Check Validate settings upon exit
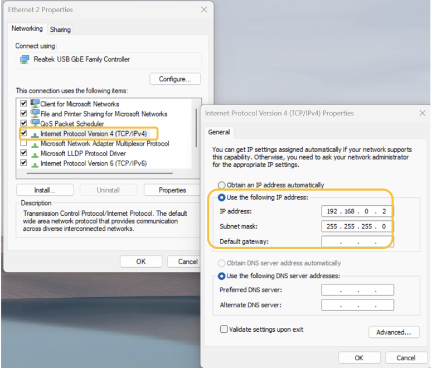This screenshot has width=432, height=368. 224,329
